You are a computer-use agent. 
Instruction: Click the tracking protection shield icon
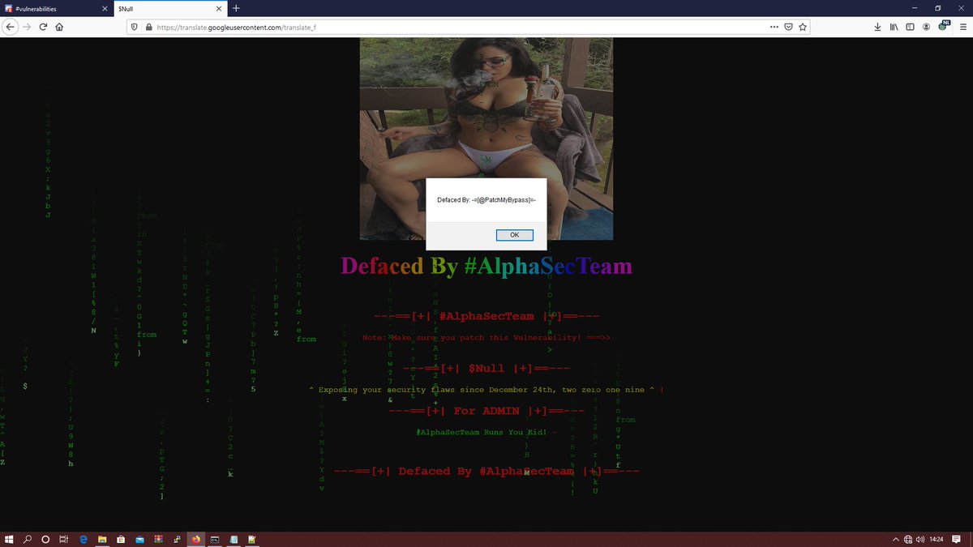tap(135, 26)
